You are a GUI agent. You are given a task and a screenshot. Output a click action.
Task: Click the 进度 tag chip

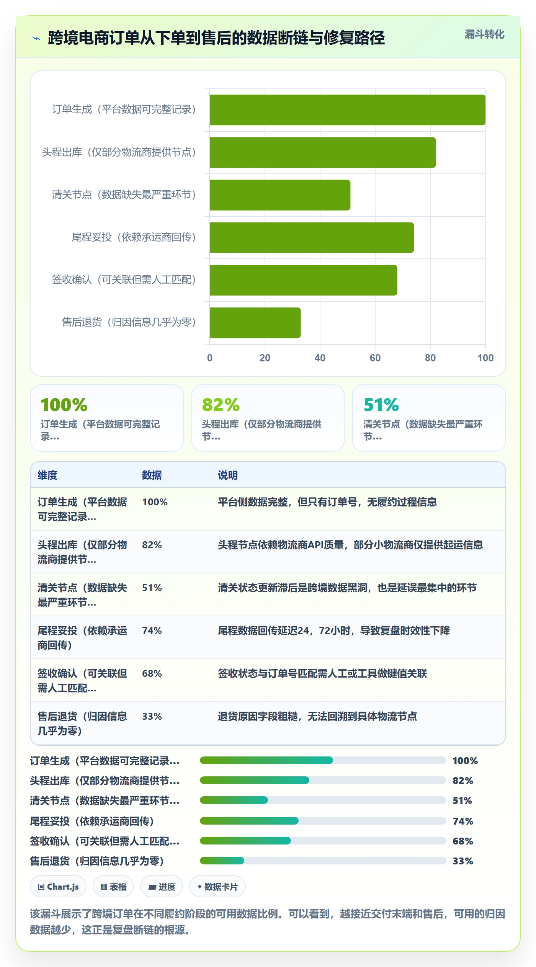(x=162, y=886)
